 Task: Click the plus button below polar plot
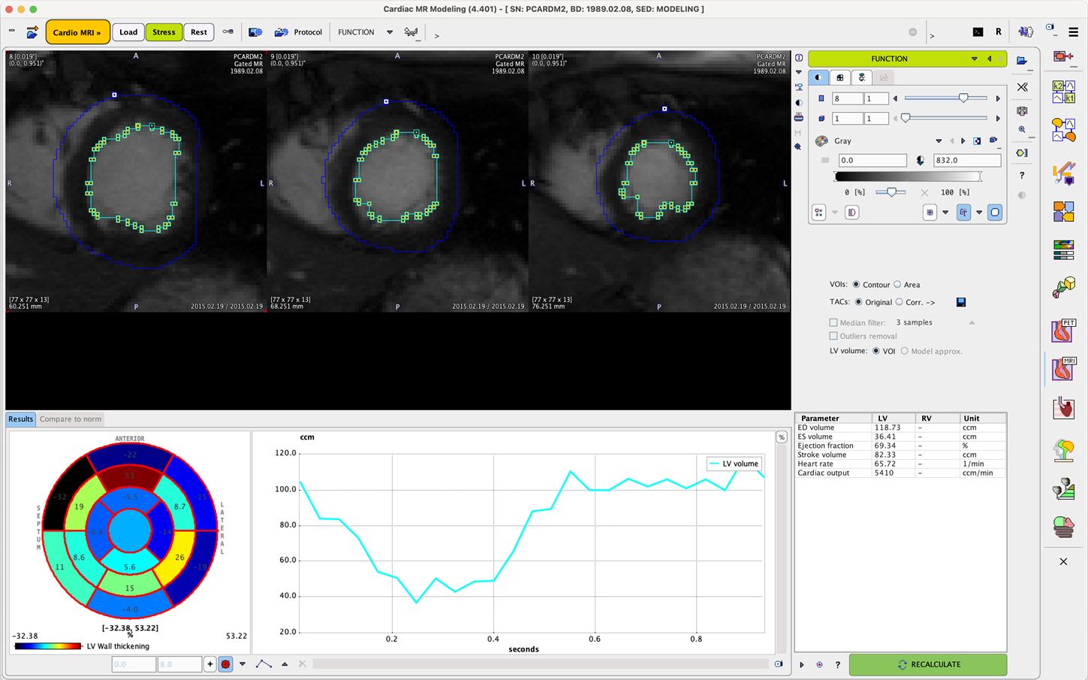(209, 664)
